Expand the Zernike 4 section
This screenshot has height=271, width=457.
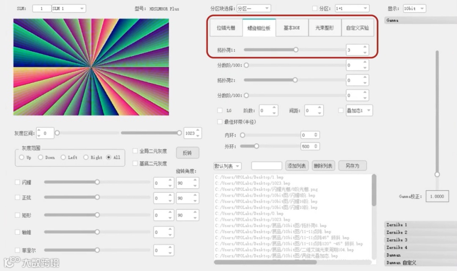pyautogui.click(x=421, y=247)
